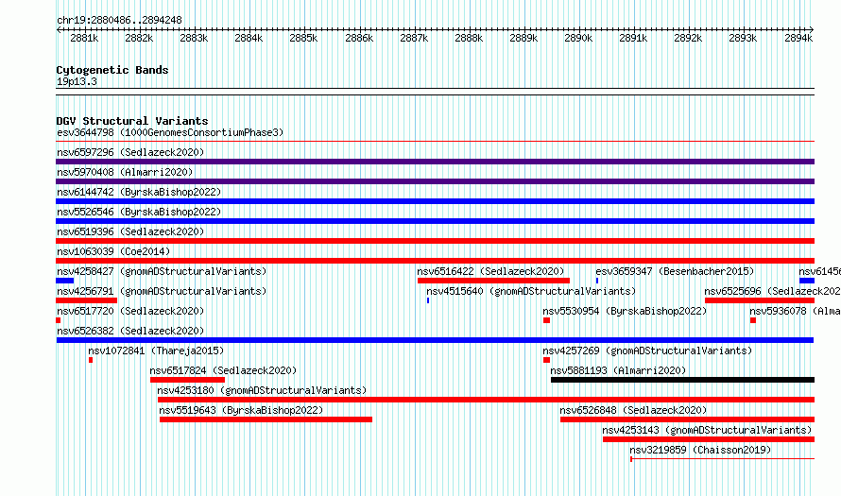Select nsv4257269 small red marker

(546, 360)
